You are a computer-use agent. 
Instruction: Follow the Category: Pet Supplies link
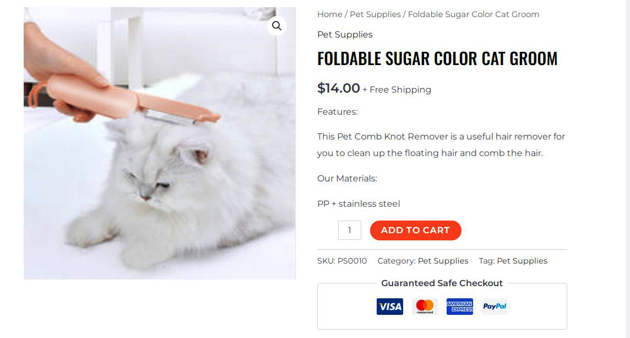[443, 261]
